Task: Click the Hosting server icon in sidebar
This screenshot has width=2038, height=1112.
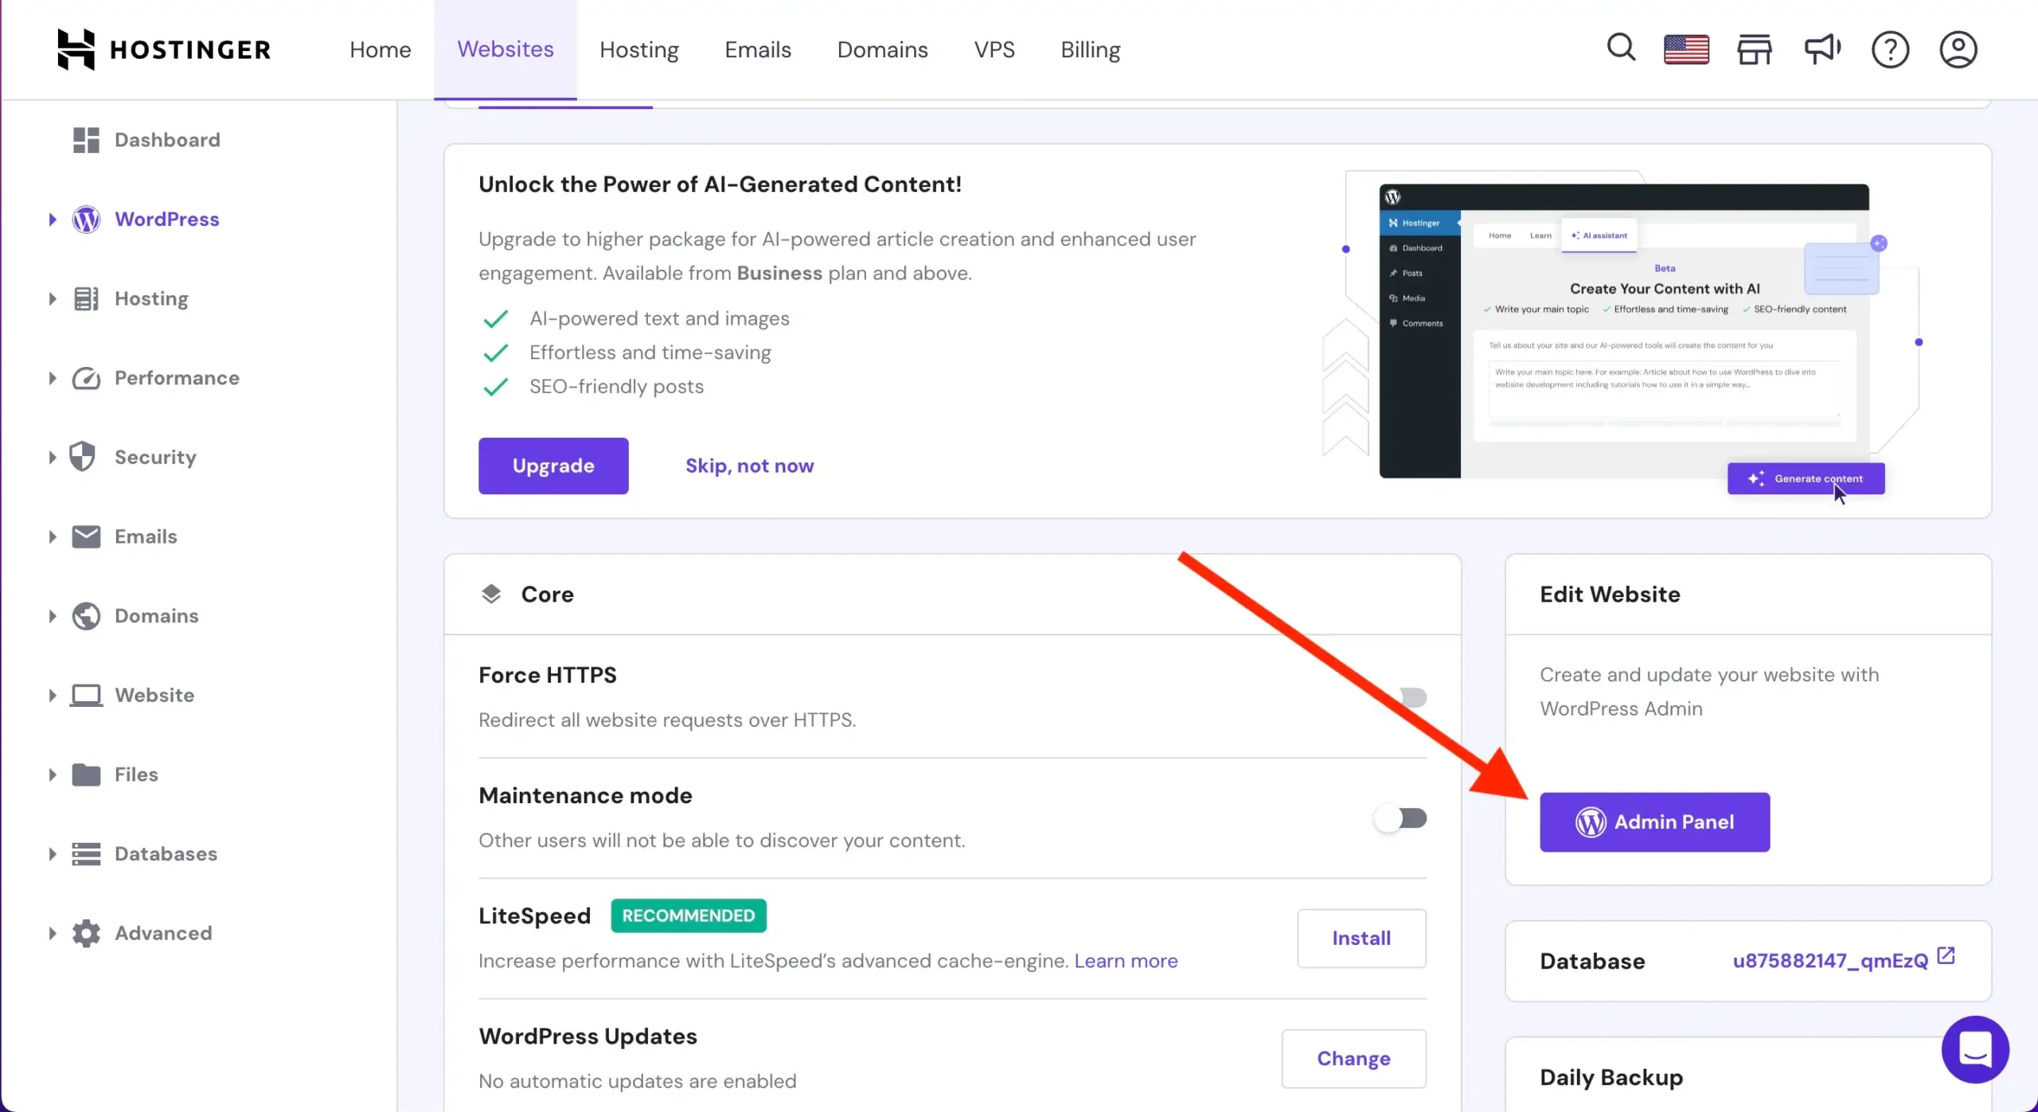Action: [x=86, y=298]
